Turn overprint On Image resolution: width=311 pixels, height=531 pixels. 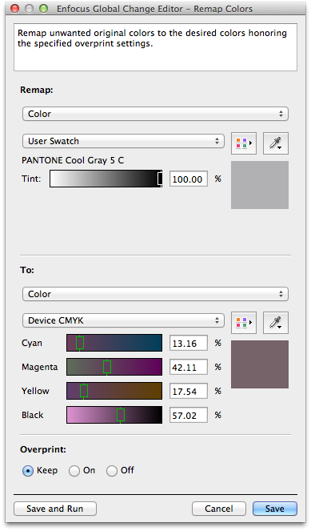(x=74, y=471)
